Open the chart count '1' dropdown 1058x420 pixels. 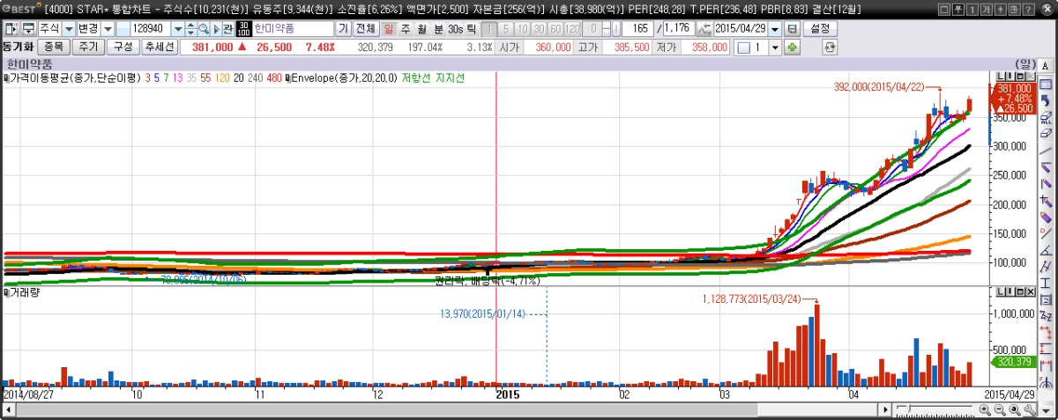pyautogui.click(x=774, y=47)
